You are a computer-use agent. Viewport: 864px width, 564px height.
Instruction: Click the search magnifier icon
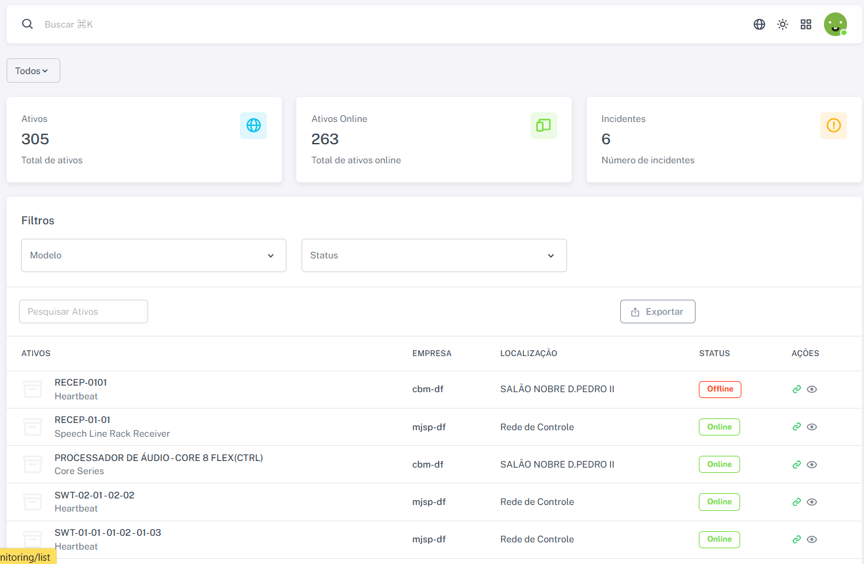pyautogui.click(x=28, y=24)
